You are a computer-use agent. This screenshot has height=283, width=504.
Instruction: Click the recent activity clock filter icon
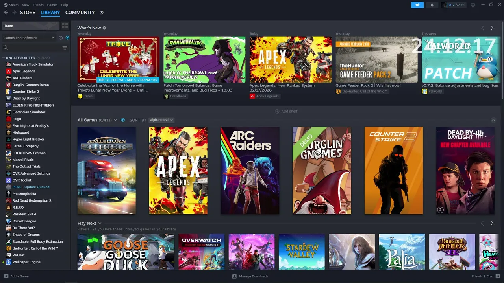click(61, 38)
